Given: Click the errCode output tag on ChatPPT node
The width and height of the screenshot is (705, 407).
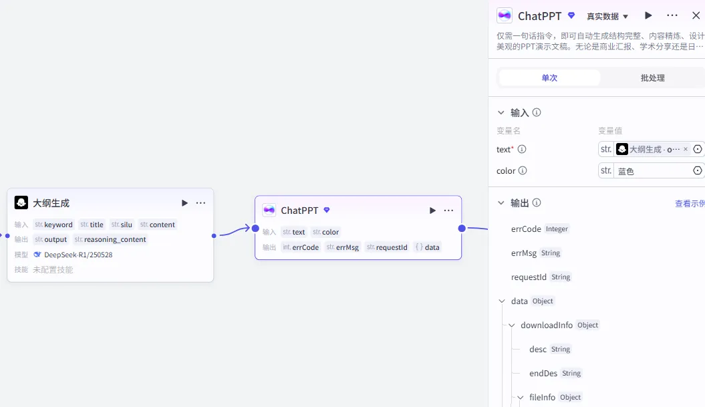Looking at the screenshot, I should coord(300,247).
